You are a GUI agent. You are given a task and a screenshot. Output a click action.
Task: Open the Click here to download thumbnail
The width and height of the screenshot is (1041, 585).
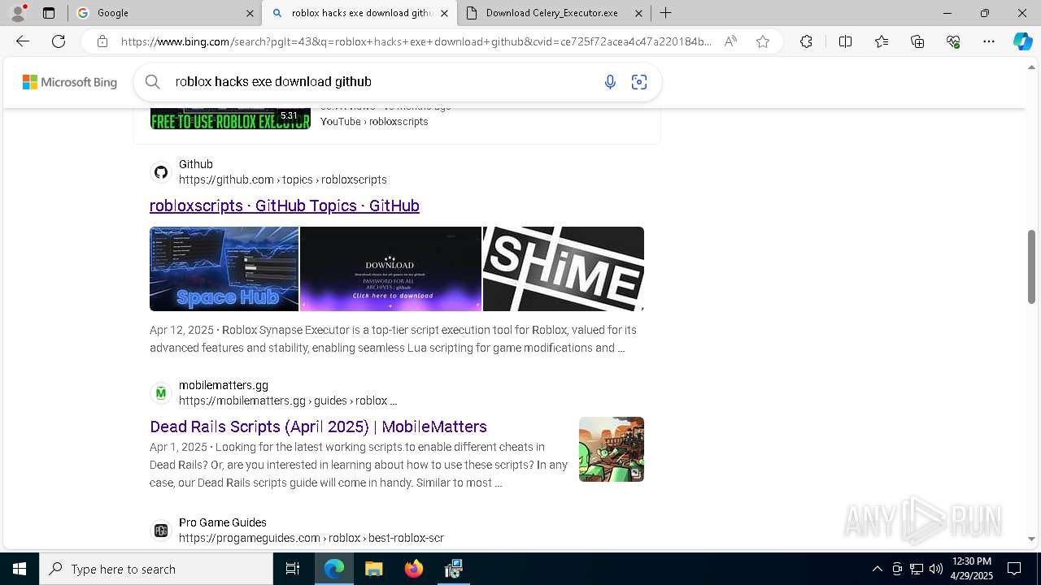390,269
